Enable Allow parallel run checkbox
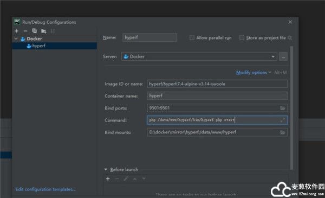Image resolution: width=325 pixels, height=198 pixels. pyautogui.click(x=192, y=37)
